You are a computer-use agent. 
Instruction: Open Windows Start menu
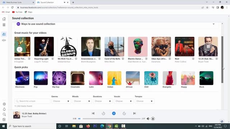click(3, 126)
